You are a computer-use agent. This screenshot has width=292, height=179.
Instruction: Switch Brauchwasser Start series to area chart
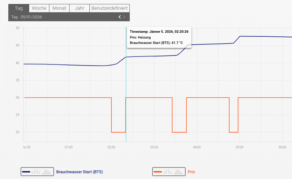(47, 172)
